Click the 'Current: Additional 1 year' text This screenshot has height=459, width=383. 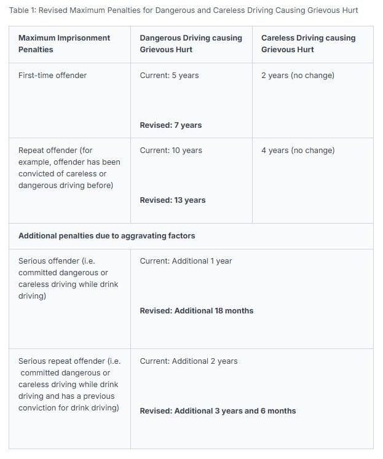pyautogui.click(x=186, y=261)
